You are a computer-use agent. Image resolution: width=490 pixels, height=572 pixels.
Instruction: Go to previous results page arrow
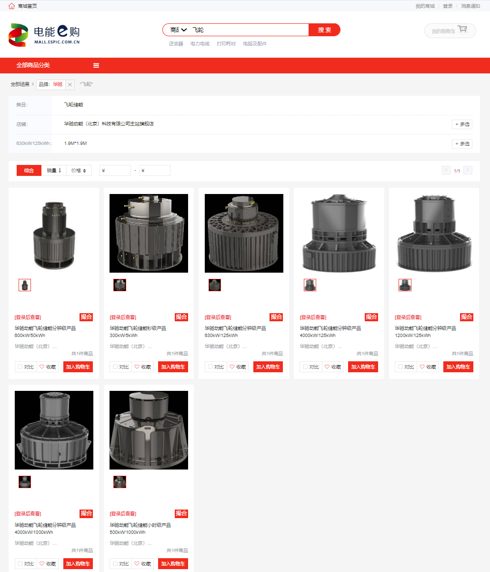(446, 170)
